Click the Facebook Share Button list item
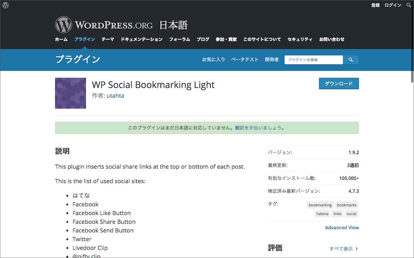The image size is (414, 258). (x=104, y=222)
